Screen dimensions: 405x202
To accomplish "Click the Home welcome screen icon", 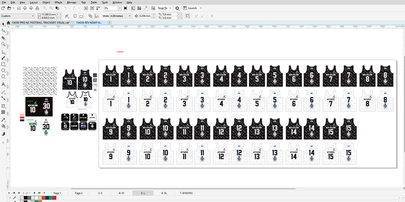I will click(x=8, y=23).
